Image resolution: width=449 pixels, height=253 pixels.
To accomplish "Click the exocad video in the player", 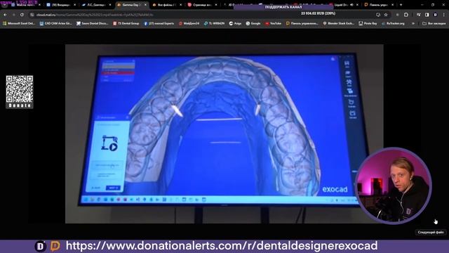I will click(224, 134).
